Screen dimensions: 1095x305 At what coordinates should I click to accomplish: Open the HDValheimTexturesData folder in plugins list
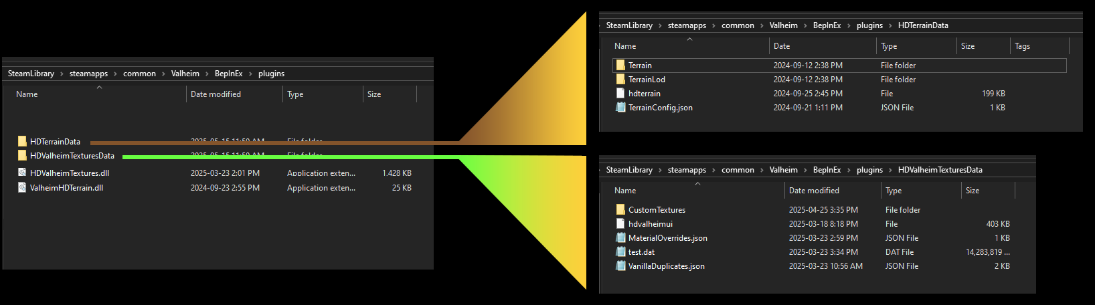pyautogui.click(x=72, y=156)
